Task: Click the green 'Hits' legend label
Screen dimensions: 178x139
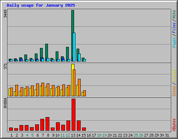Action: point(174,14)
